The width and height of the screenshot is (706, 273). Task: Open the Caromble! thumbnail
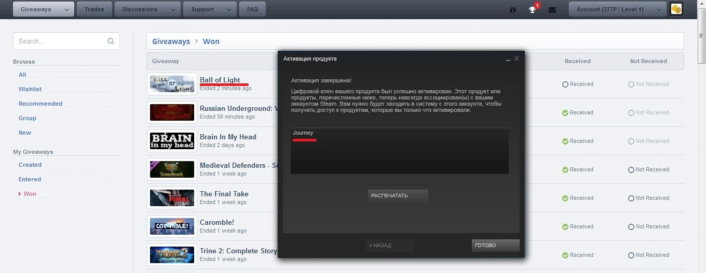tap(172, 226)
